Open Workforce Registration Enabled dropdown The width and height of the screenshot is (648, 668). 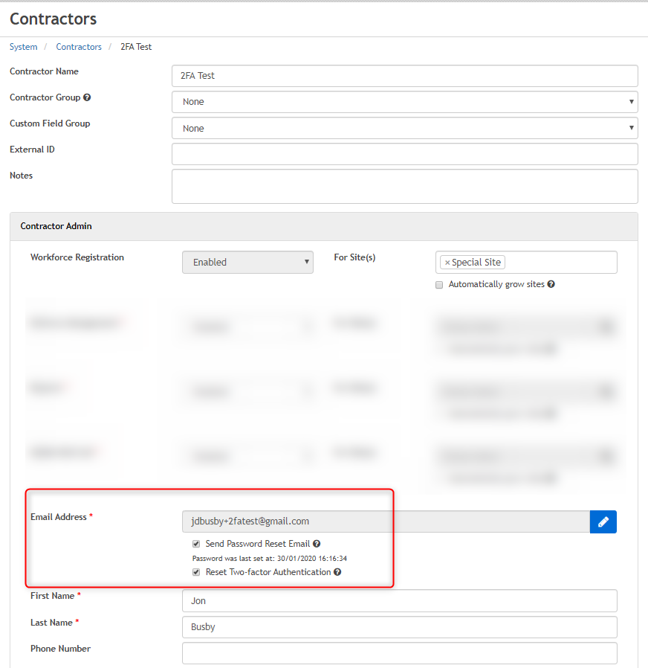pos(247,262)
